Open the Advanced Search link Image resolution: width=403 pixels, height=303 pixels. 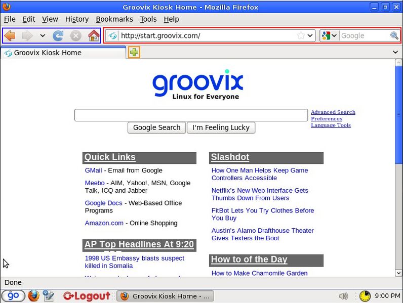coord(333,112)
